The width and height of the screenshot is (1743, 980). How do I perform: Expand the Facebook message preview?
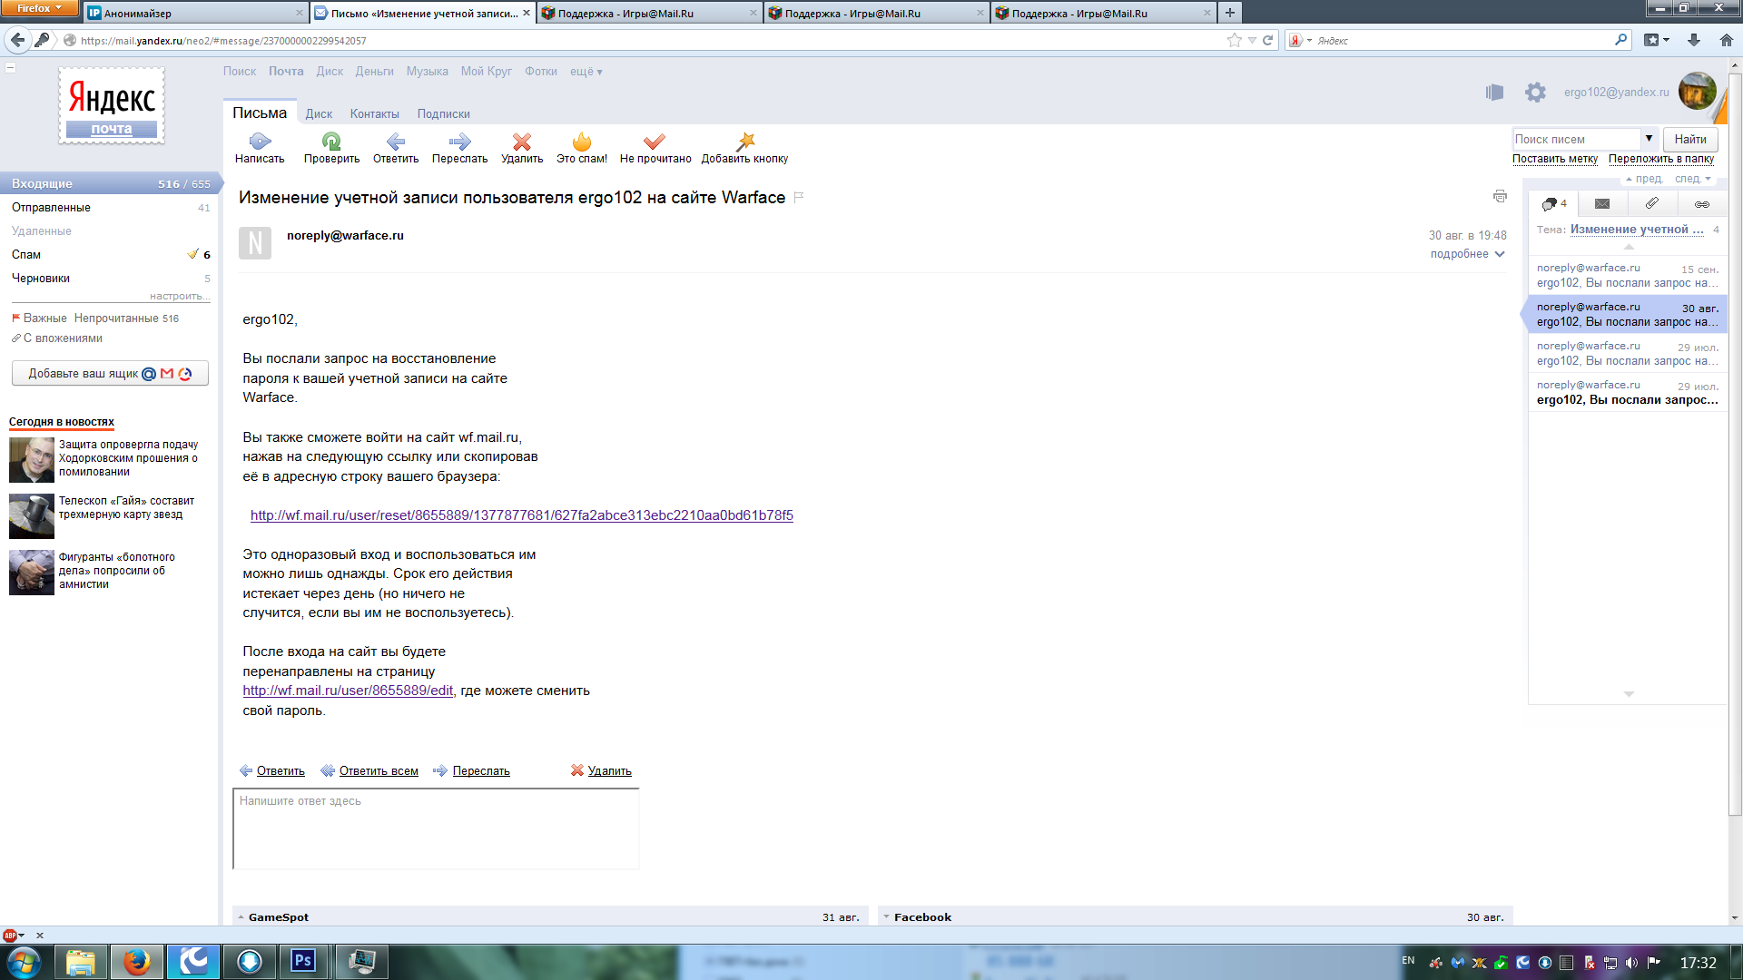(x=886, y=917)
